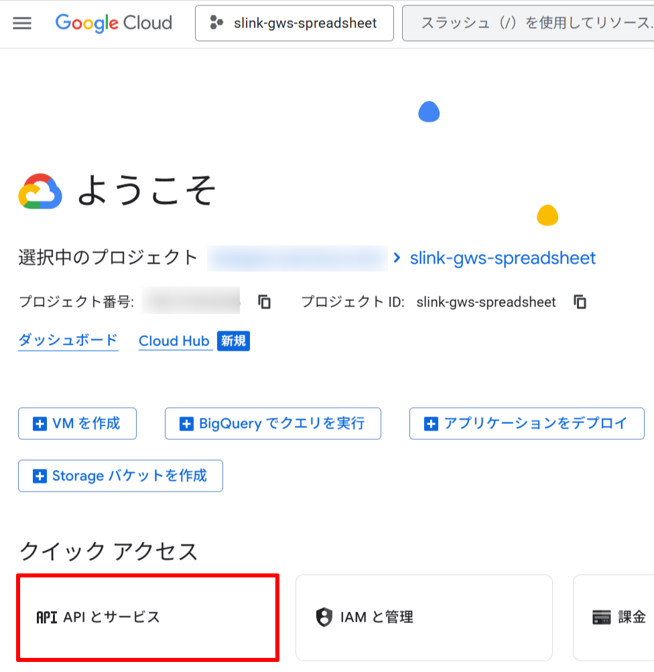Viewport: 654px width, 672px height.
Task: Click the project picker dots icon
Action: tap(216, 23)
